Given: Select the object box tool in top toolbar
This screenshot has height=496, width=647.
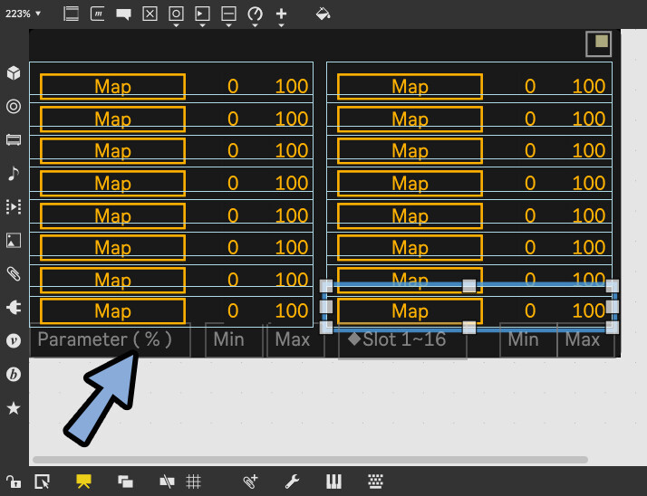Looking at the screenshot, I should click(x=71, y=14).
